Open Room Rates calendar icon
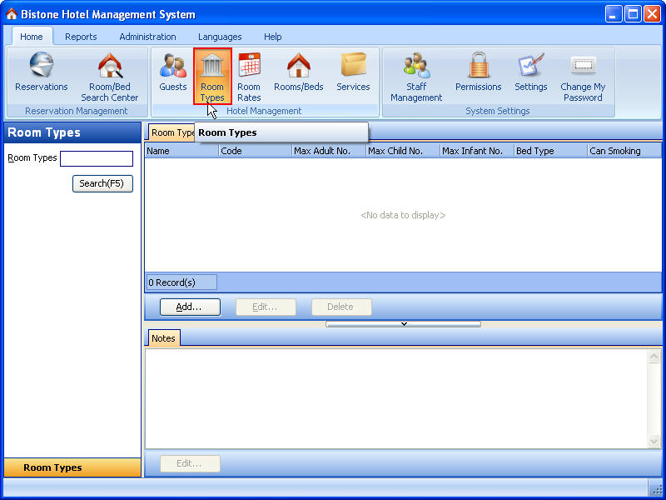This screenshot has height=500, width=666. (249, 67)
